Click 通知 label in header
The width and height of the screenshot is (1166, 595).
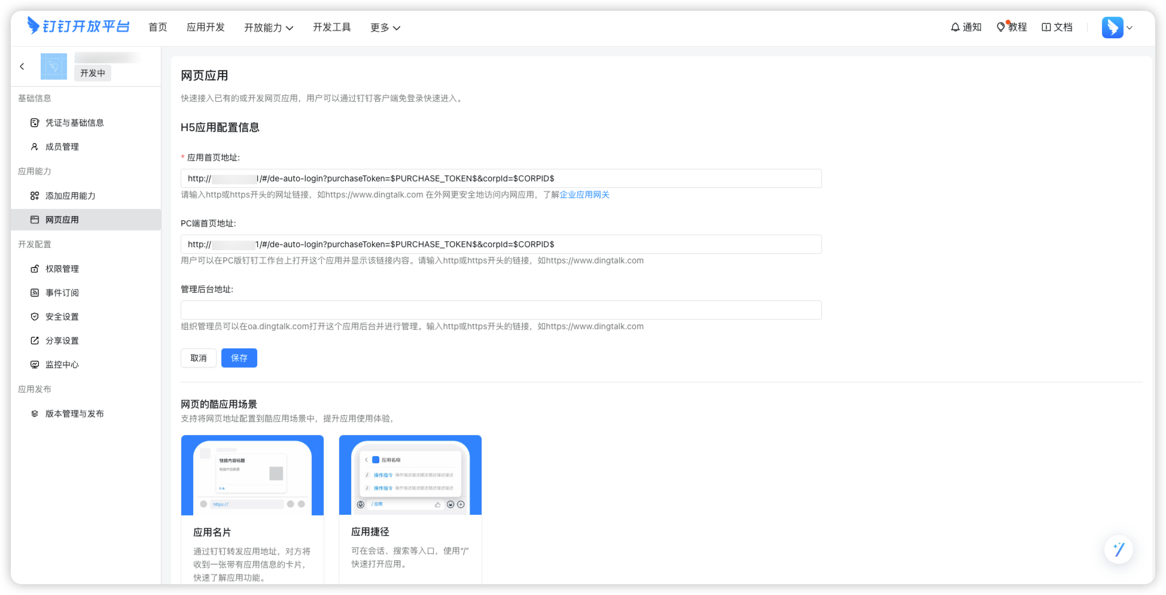pos(972,27)
